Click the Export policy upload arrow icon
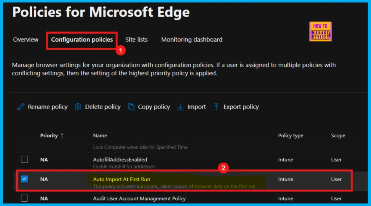The width and height of the screenshot is (371, 206). [216, 107]
